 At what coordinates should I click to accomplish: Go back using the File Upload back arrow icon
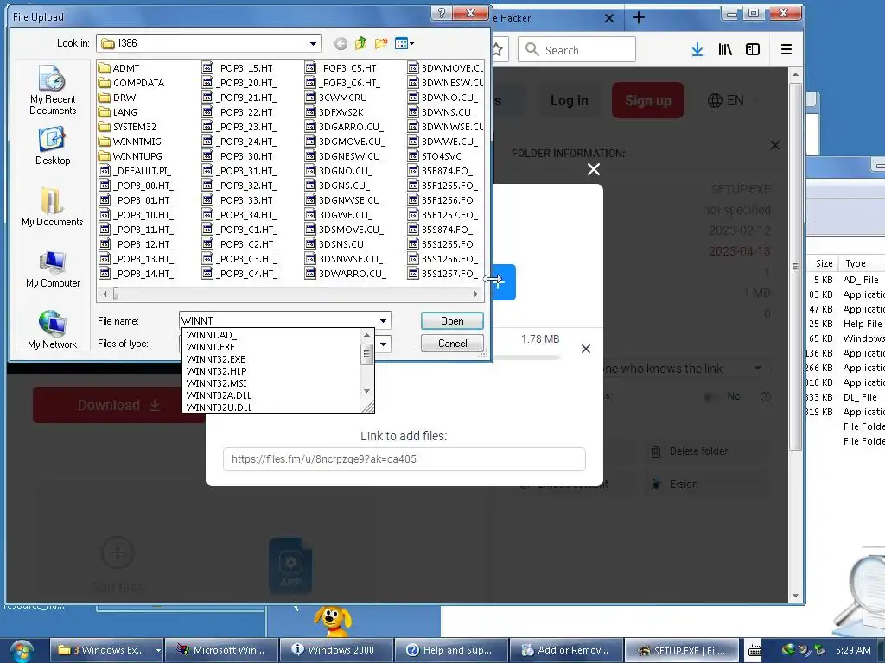point(341,43)
